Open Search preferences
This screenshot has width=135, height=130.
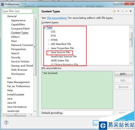tap(15, 53)
